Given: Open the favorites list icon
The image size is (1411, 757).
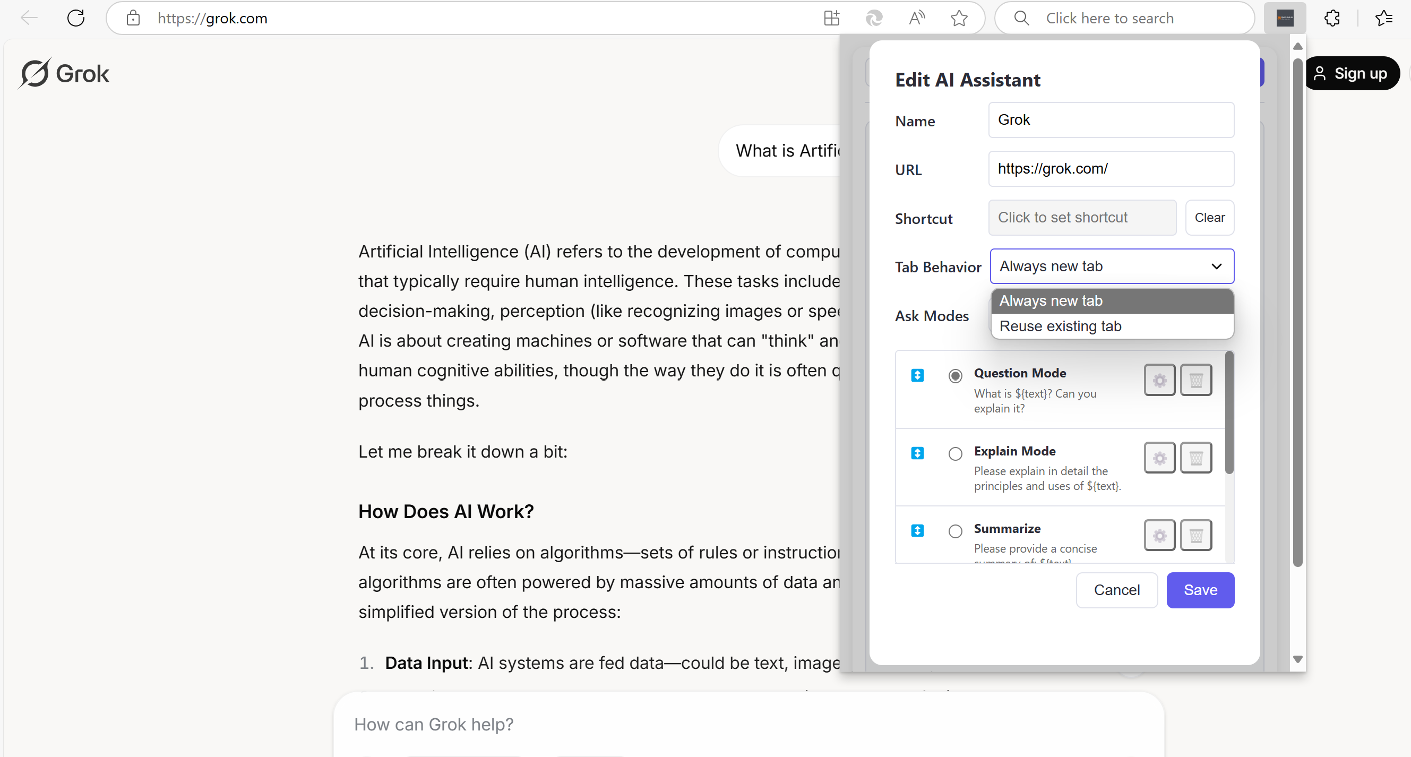Looking at the screenshot, I should tap(1383, 18).
